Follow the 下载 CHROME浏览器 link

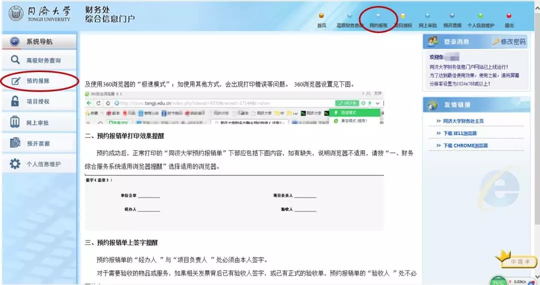[x=465, y=145]
